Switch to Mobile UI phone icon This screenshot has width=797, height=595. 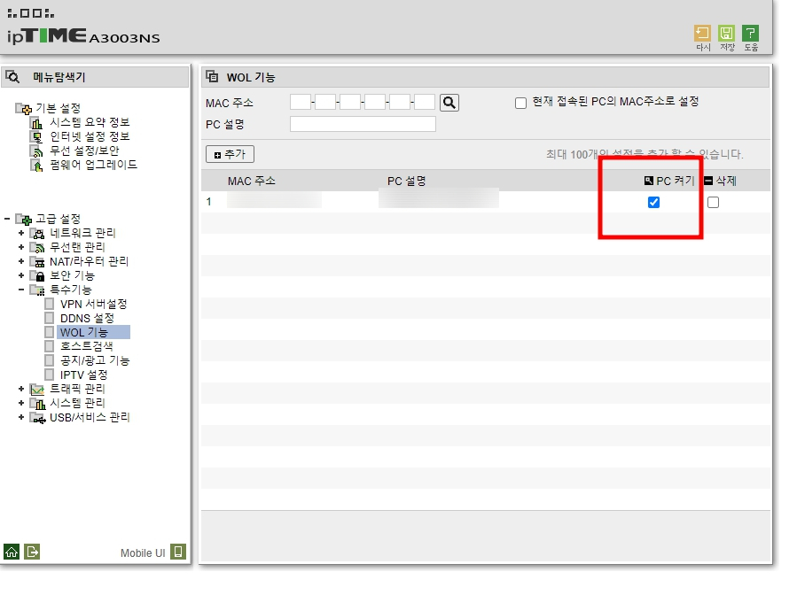pos(178,552)
